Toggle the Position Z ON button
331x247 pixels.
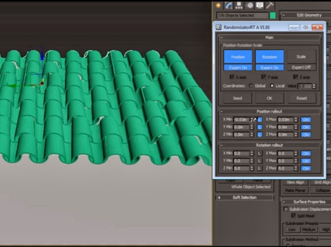[306, 135]
